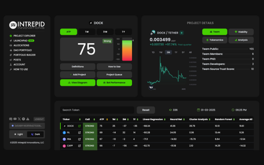Open the Tokenomics details tab
The width and height of the screenshot is (264, 165).
215,40
